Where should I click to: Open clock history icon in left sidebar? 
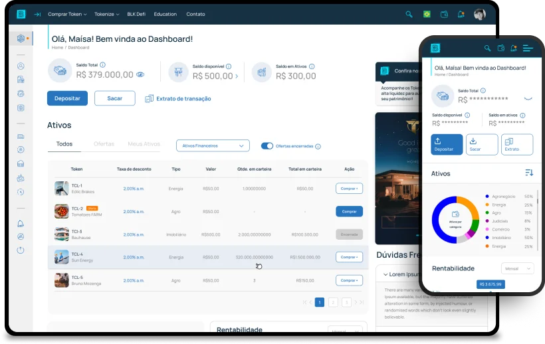coord(21,192)
